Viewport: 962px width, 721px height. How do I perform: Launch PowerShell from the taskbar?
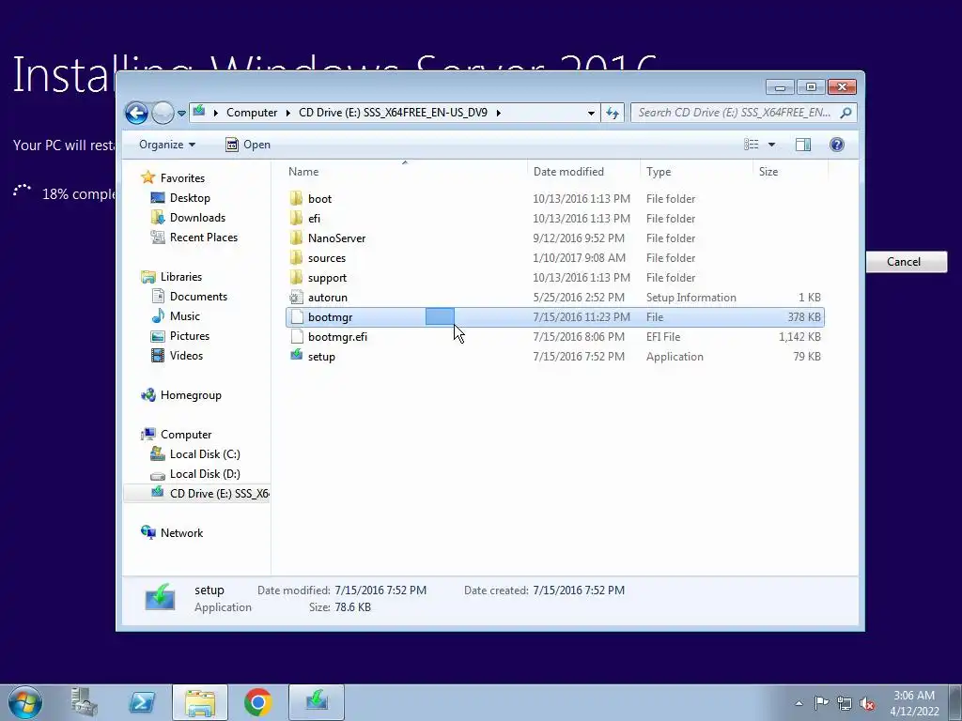[x=142, y=702]
